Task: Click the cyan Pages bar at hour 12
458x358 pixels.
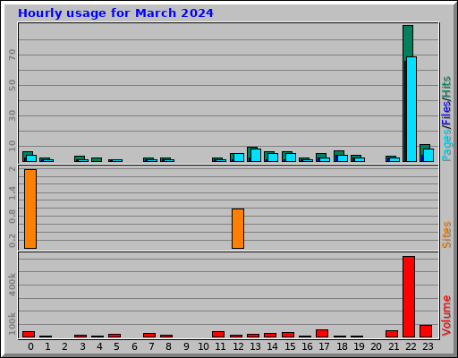Action: pyautogui.click(x=239, y=158)
